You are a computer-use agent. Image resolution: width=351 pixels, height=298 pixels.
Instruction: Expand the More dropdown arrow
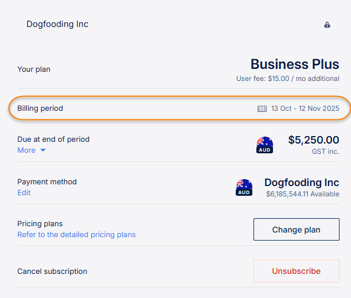(x=42, y=150)
